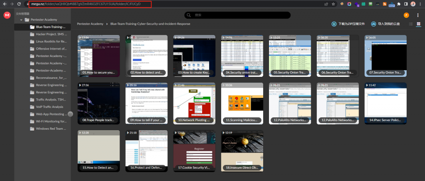
Task: Open video 11.Scanning Maliciou...
Action: tap(242, 103)
